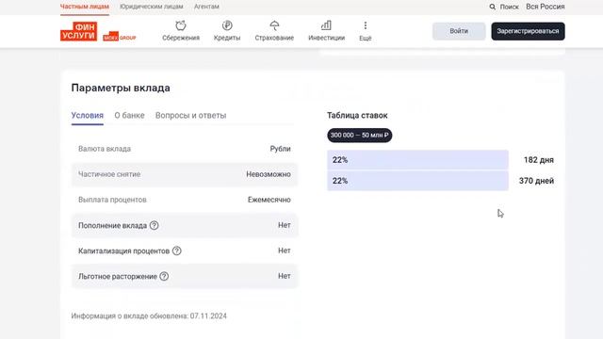
Task: Click the Частичное снятие label
Action: click(109, 174)
